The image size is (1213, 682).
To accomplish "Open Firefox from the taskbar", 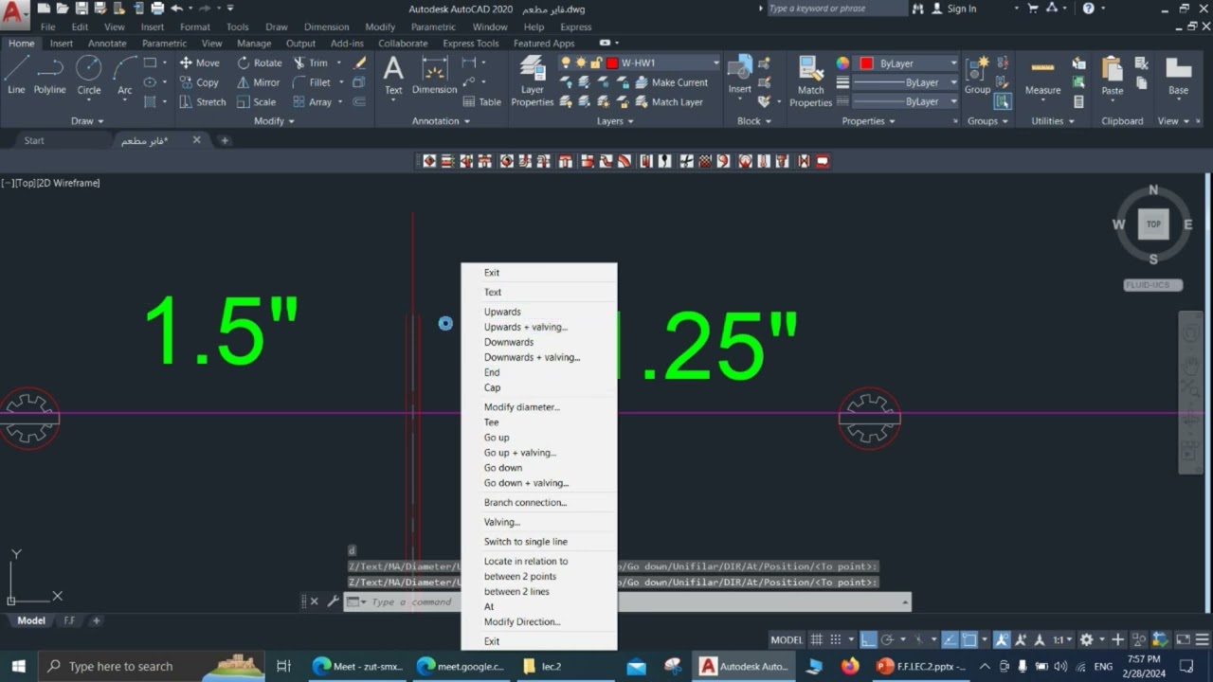I will [850, 666].
